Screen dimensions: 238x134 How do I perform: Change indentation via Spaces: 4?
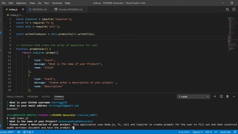[x=197, y=132]
